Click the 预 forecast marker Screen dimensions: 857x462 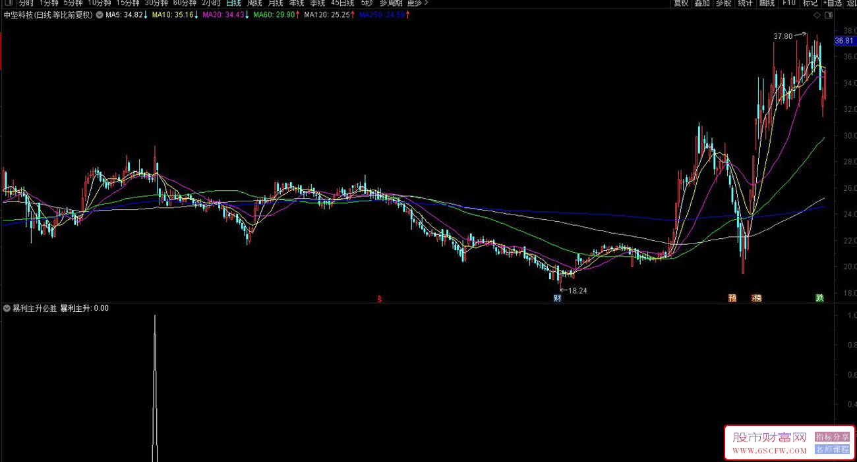tap(732, 298)
